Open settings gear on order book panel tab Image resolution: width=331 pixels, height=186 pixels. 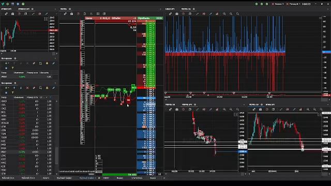tap(70, 9)
